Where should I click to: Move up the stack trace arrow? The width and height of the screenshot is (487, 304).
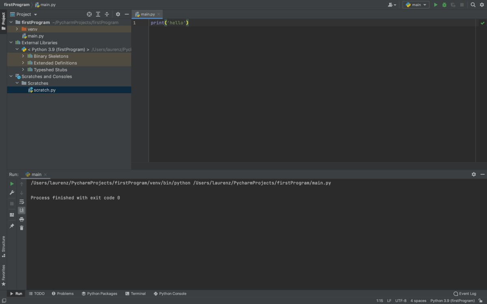click(22, 184)
